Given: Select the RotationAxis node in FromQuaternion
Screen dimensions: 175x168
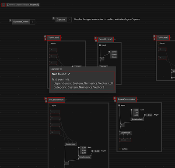Looking at the screenshot, I should coord(137,119).
